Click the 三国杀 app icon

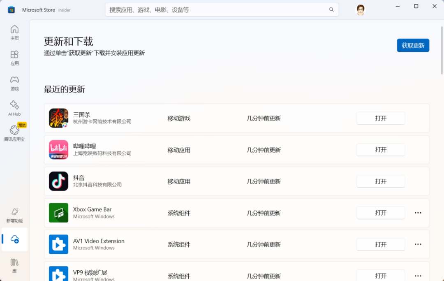click(x=59, y=118)
